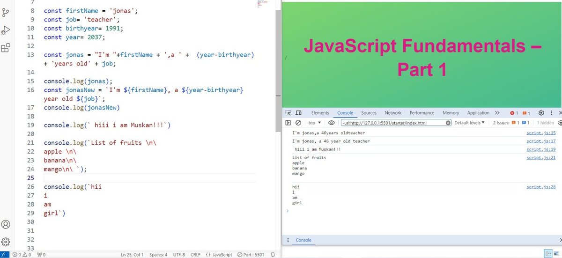Clear the console filter text
Image resolution: width=562 pixels, height=258 pixels.
pos(448,123)
